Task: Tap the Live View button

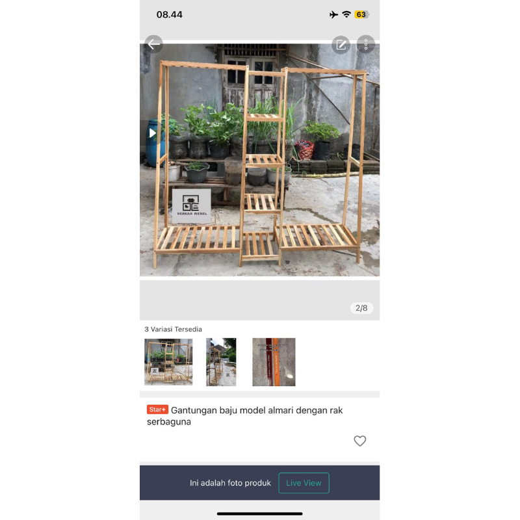Action: tap(304, 483)
